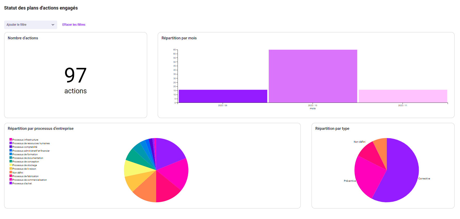Screen dimensions: 460x219
Task: Select 'Processus de documentation' in the legend
Action: (x=28, y=158)
